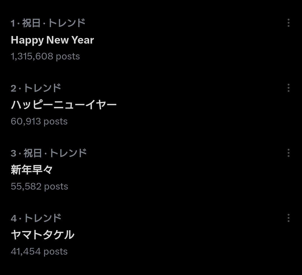Click the rank number 2 of ハッピーニューイヤー

point(13,89)
